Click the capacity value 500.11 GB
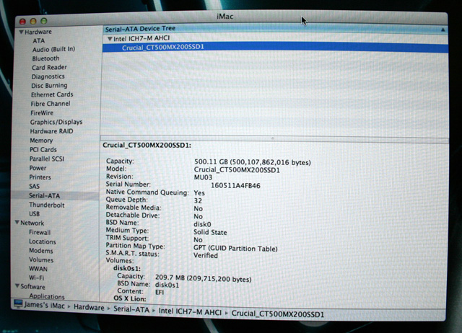 tap(252, 162)
